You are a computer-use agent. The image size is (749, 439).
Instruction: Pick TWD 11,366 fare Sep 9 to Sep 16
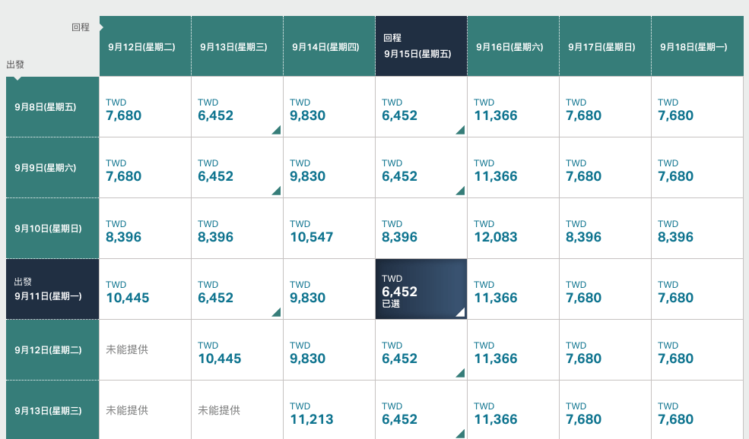513,168
